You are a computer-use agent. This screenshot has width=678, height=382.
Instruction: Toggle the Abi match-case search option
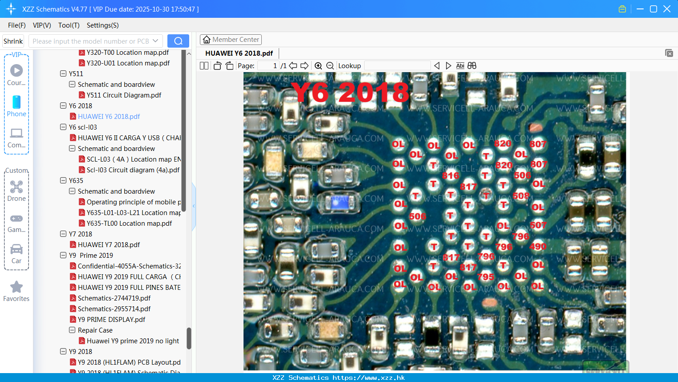tap(460, 65)
